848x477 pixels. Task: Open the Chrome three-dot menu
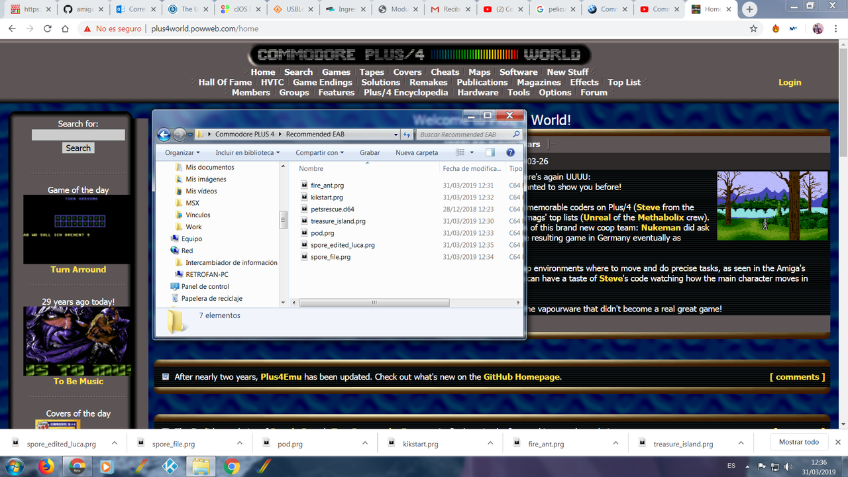(837, 29)
